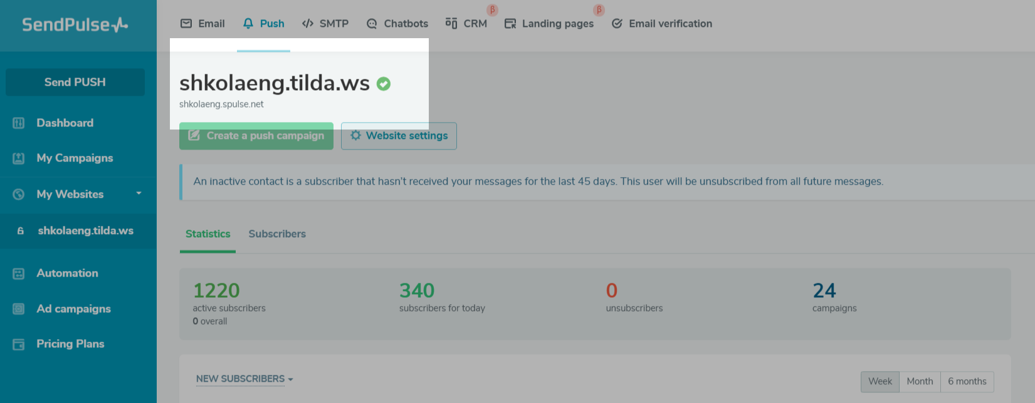Select the Month range button

920,382
